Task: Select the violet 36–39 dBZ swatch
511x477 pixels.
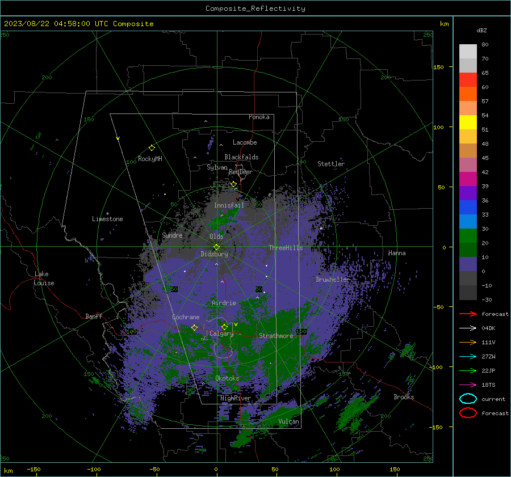Action: pyautogui.click(x=468, y=193)
